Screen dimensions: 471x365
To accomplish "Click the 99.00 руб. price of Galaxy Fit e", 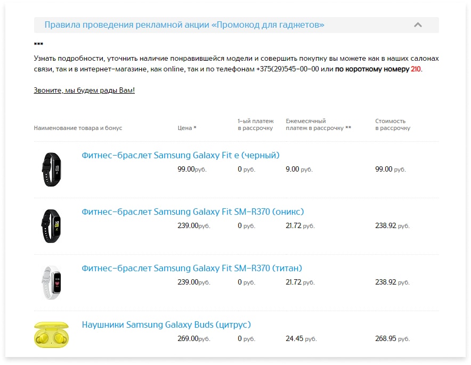I will (x=192, y=169).
